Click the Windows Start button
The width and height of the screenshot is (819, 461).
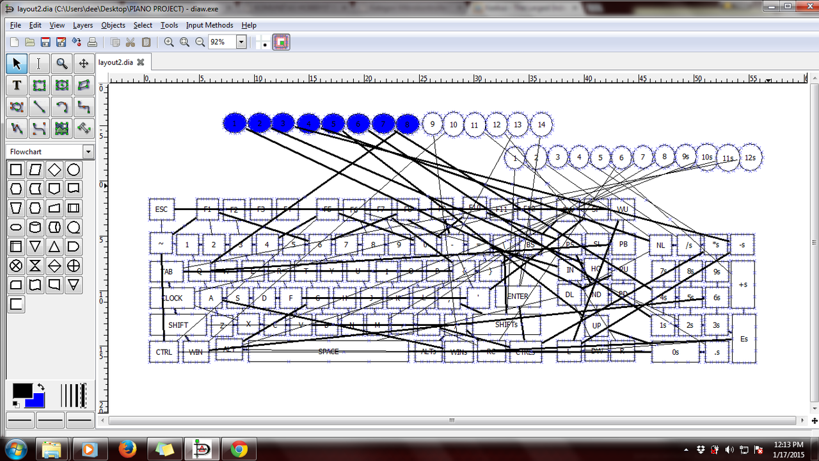pos(15,448)
